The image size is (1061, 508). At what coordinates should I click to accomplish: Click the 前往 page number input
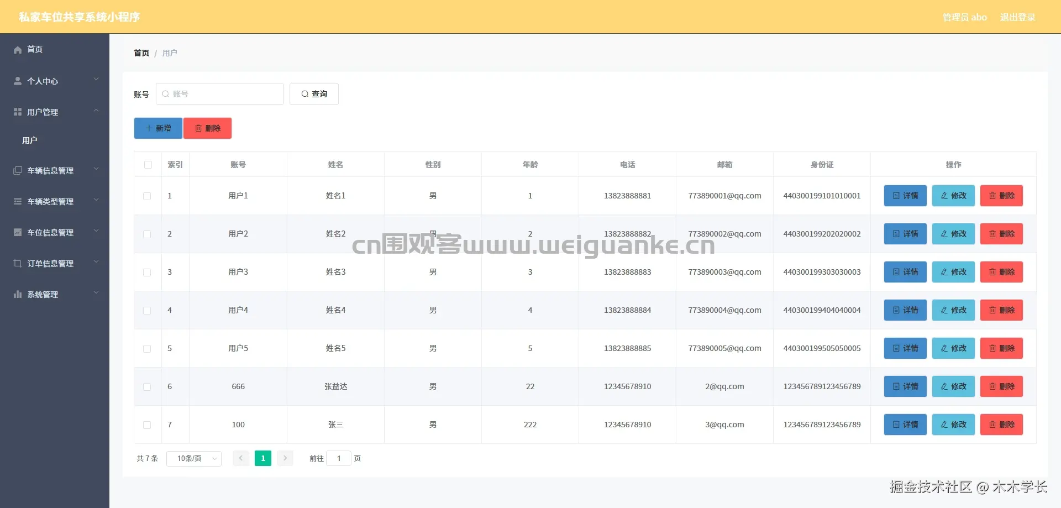click(339, 458)
